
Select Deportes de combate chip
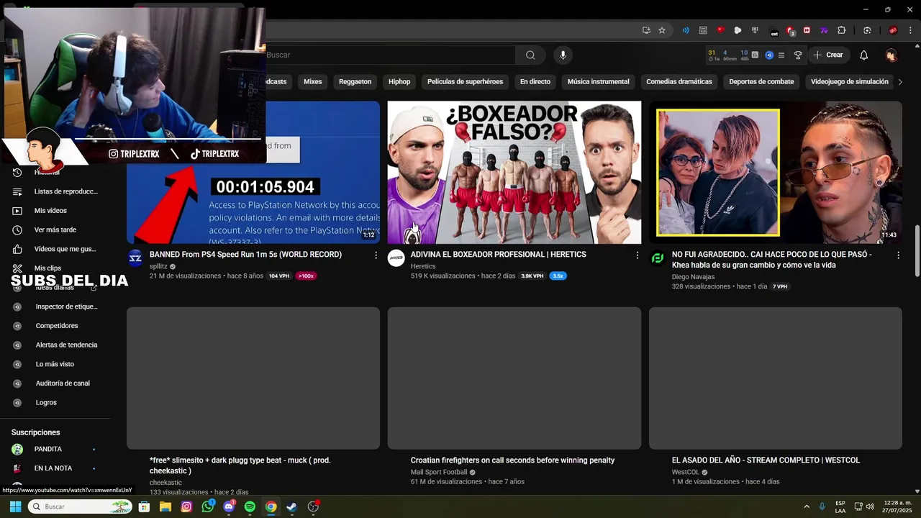tap(761, 82)
